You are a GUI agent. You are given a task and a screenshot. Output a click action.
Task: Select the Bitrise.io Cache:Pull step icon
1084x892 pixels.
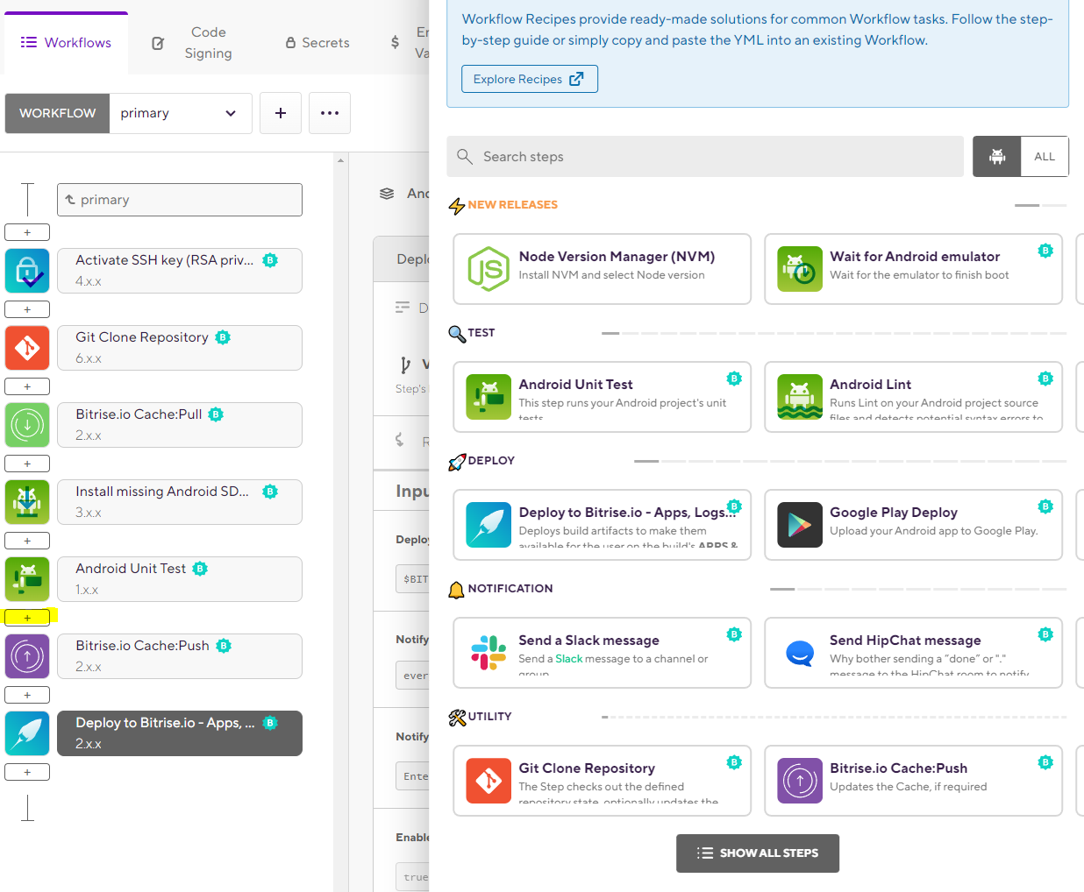tap(27, 425)
